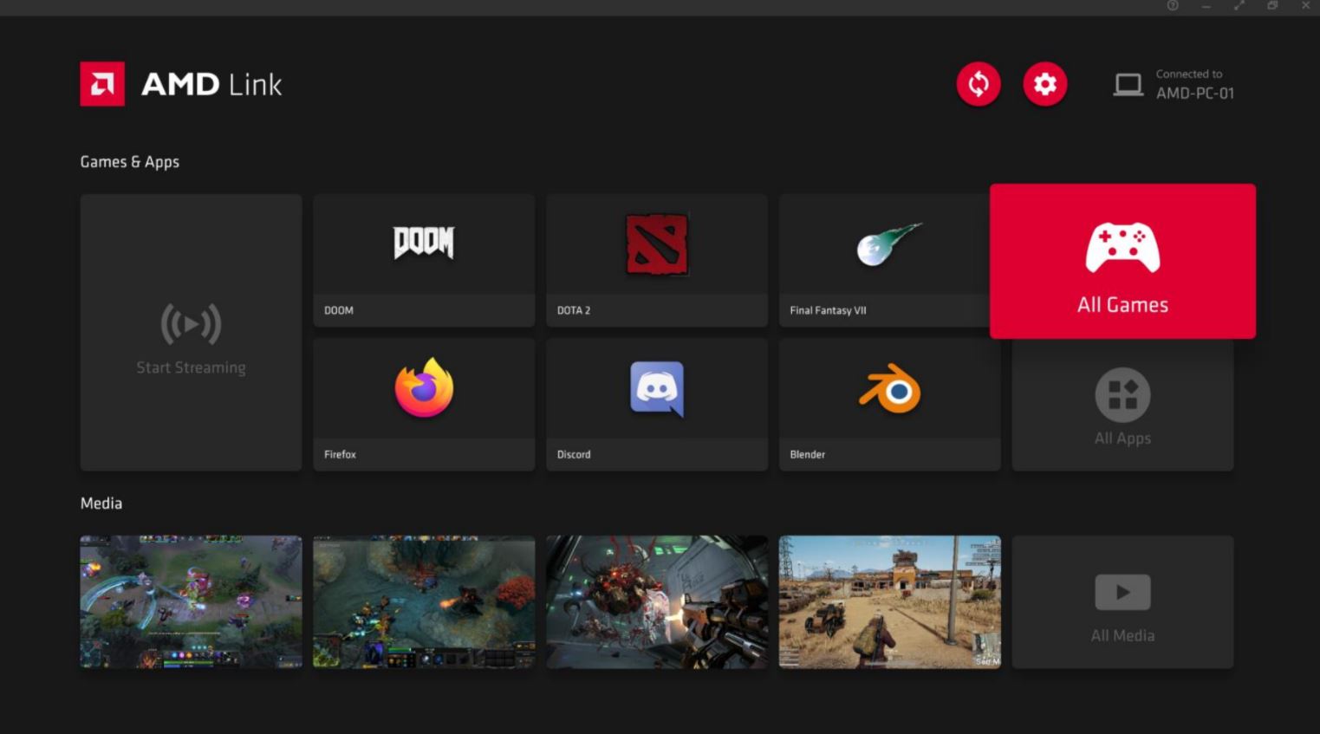Open the DOOM demon shooter media thumbnail
1320x734 pixels.
click(657, 602)
